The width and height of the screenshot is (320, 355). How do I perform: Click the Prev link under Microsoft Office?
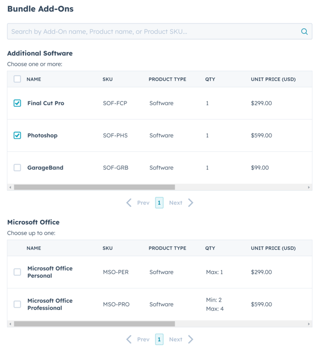coord(143,339)
